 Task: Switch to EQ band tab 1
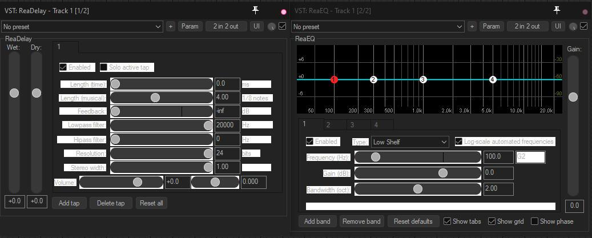(x=311, y=124)
